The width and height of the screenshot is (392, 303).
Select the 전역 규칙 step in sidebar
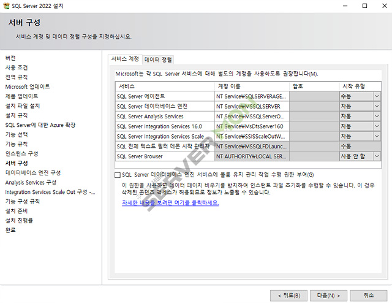(17, 77)
